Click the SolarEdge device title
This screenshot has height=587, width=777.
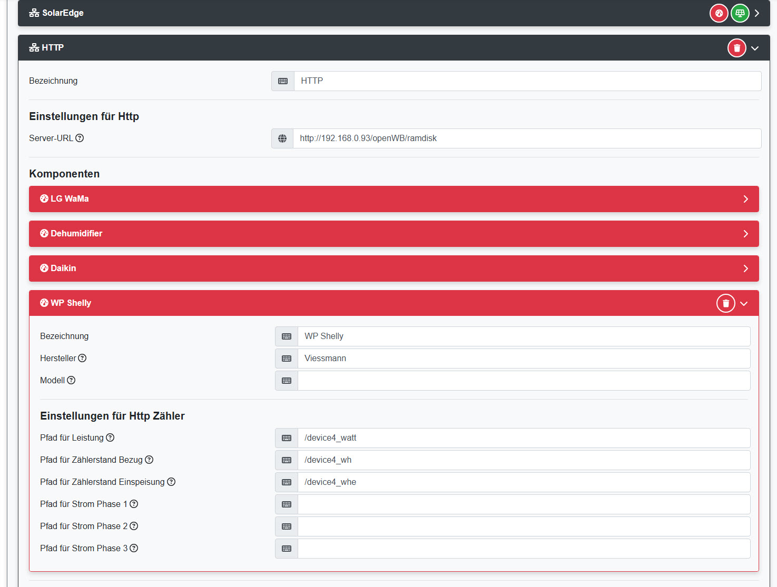click(63, 13)
